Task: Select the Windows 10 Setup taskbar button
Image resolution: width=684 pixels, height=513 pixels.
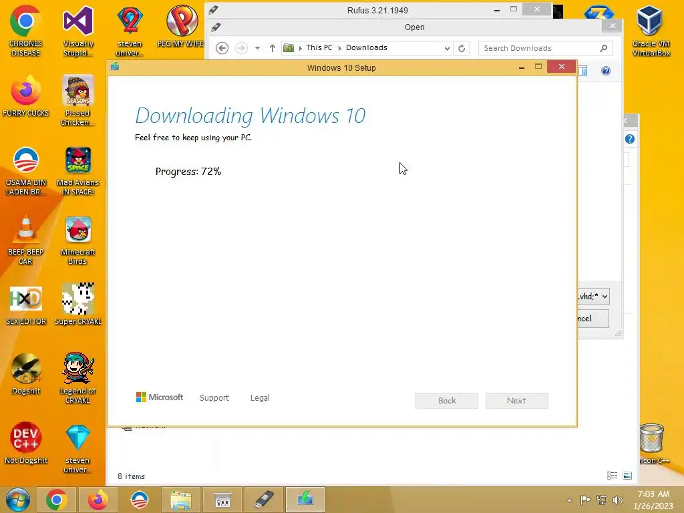Action: [x=305, y=500]
